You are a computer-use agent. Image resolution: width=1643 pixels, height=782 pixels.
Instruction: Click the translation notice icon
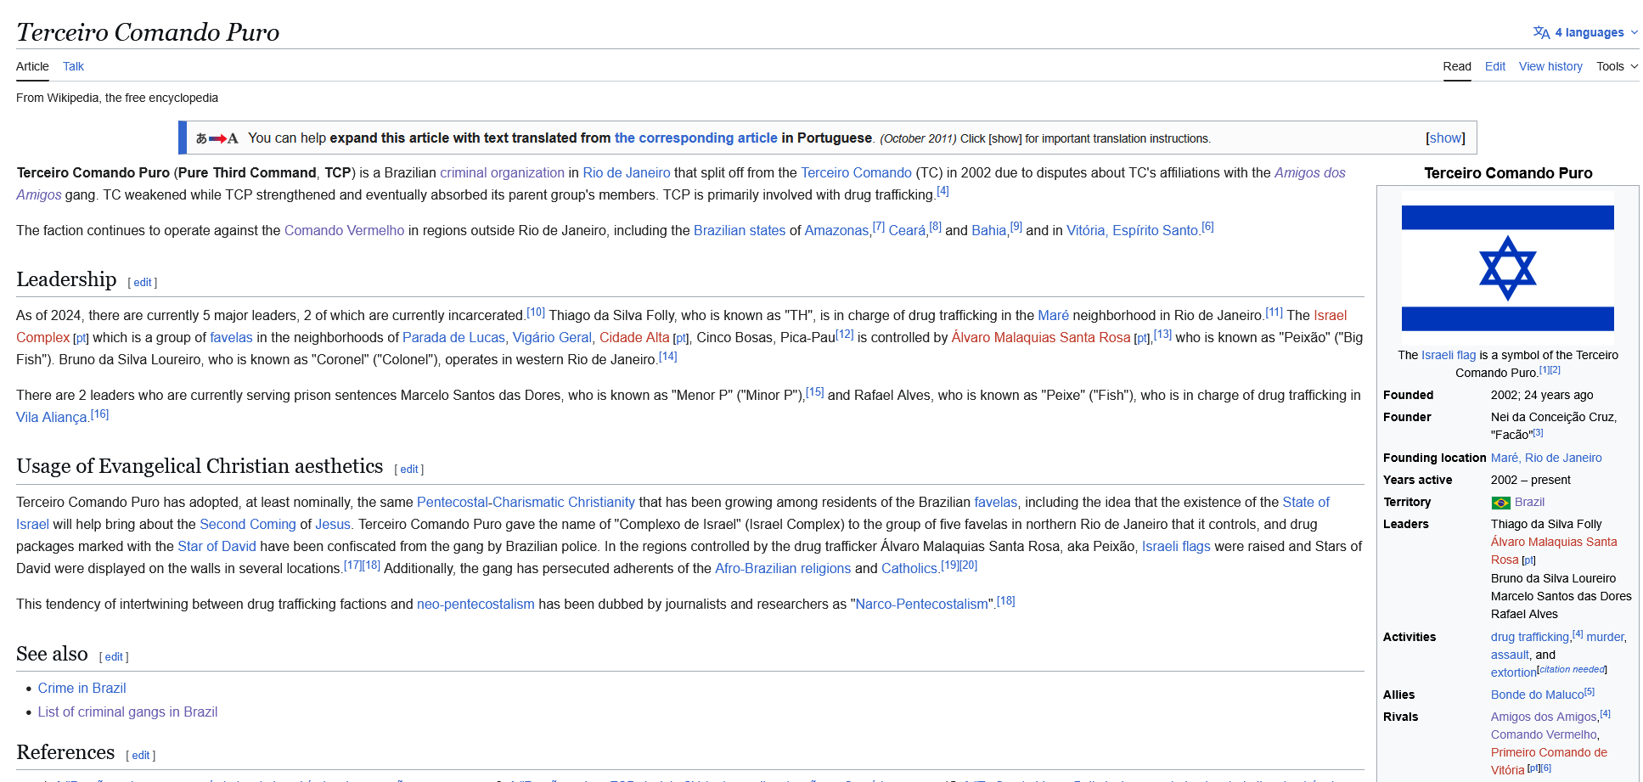click(217, 138)
